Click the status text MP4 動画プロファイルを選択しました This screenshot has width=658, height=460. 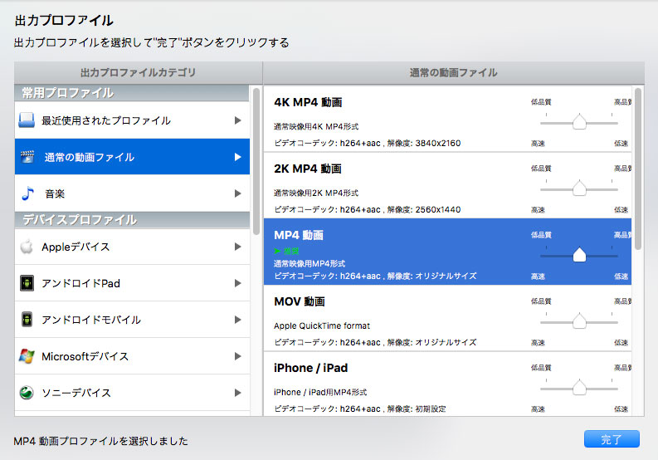click(x=100, y=441)
